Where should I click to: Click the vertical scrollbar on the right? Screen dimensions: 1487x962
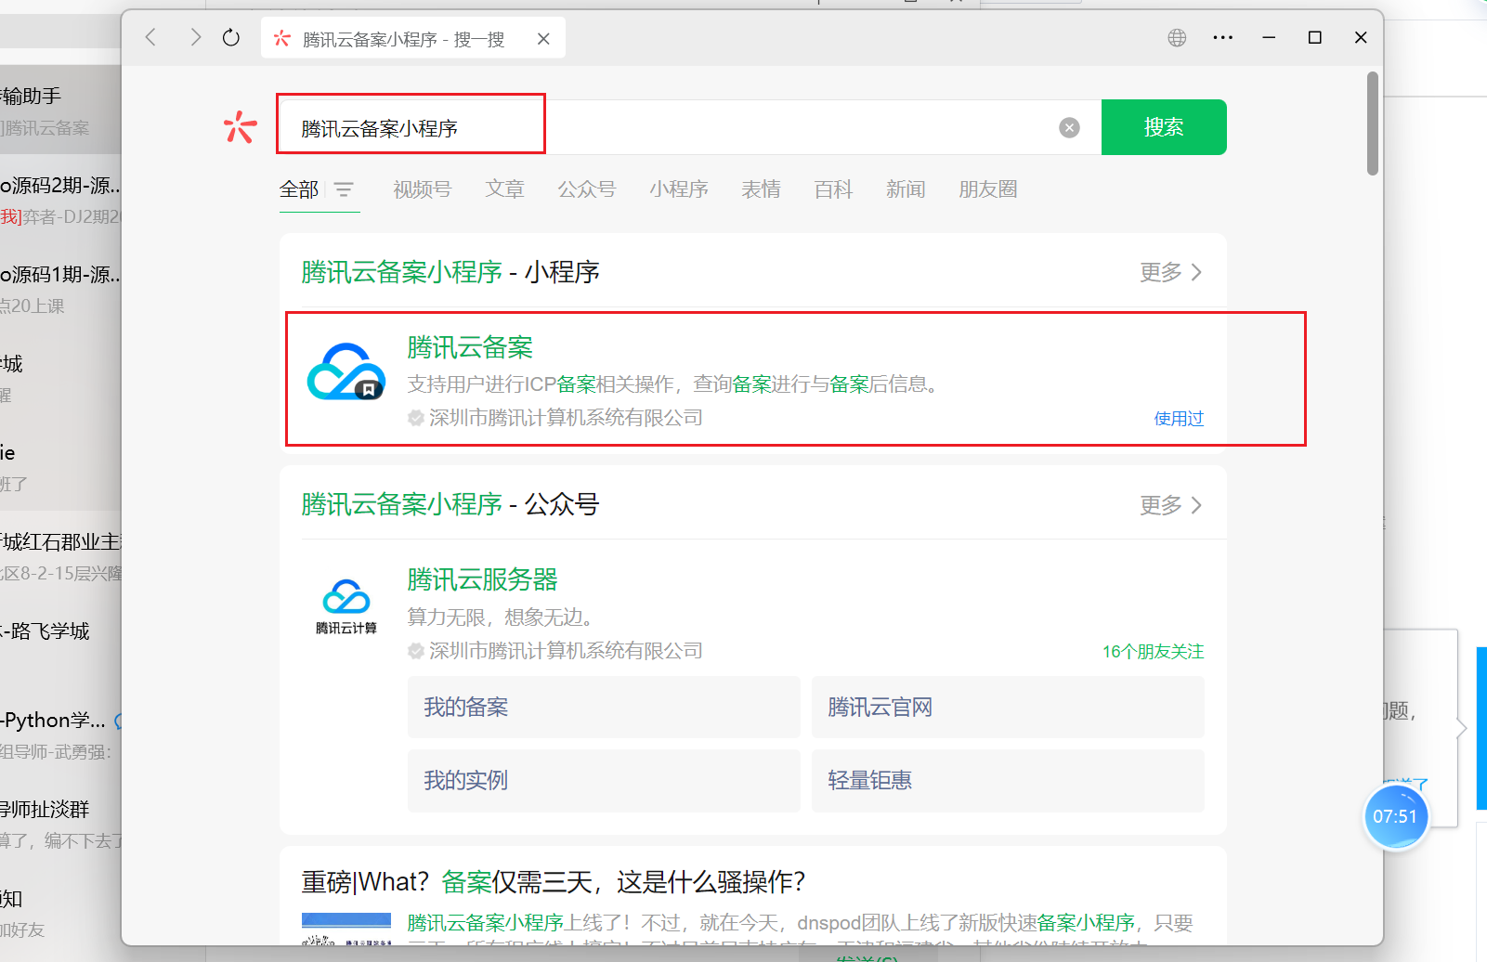pos(1372,123)
